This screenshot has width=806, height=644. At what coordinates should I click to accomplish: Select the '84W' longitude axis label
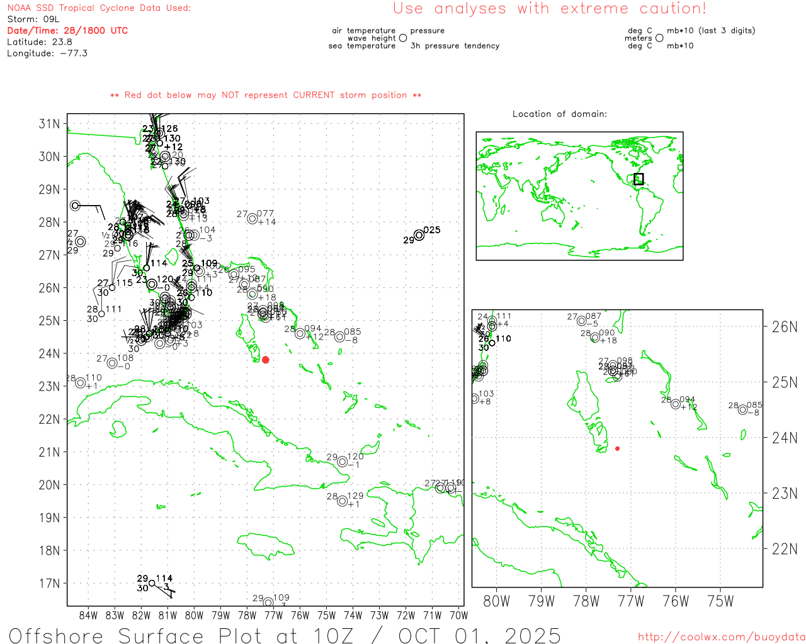(x=89, y=615)
